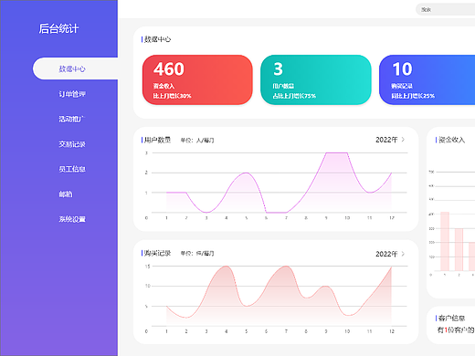The width and height of the screenshot is (475, 356).
Task: Click the 资金收入 chart heading
Action: click(451, 140)
